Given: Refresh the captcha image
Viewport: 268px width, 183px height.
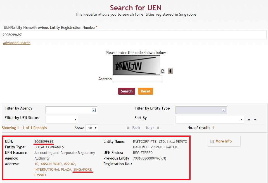Looking at the screenshot, I should point(163,71).
